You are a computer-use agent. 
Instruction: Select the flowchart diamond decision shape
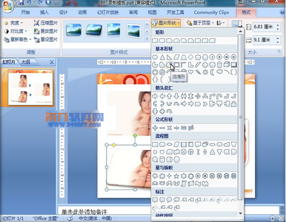point(169,144)
